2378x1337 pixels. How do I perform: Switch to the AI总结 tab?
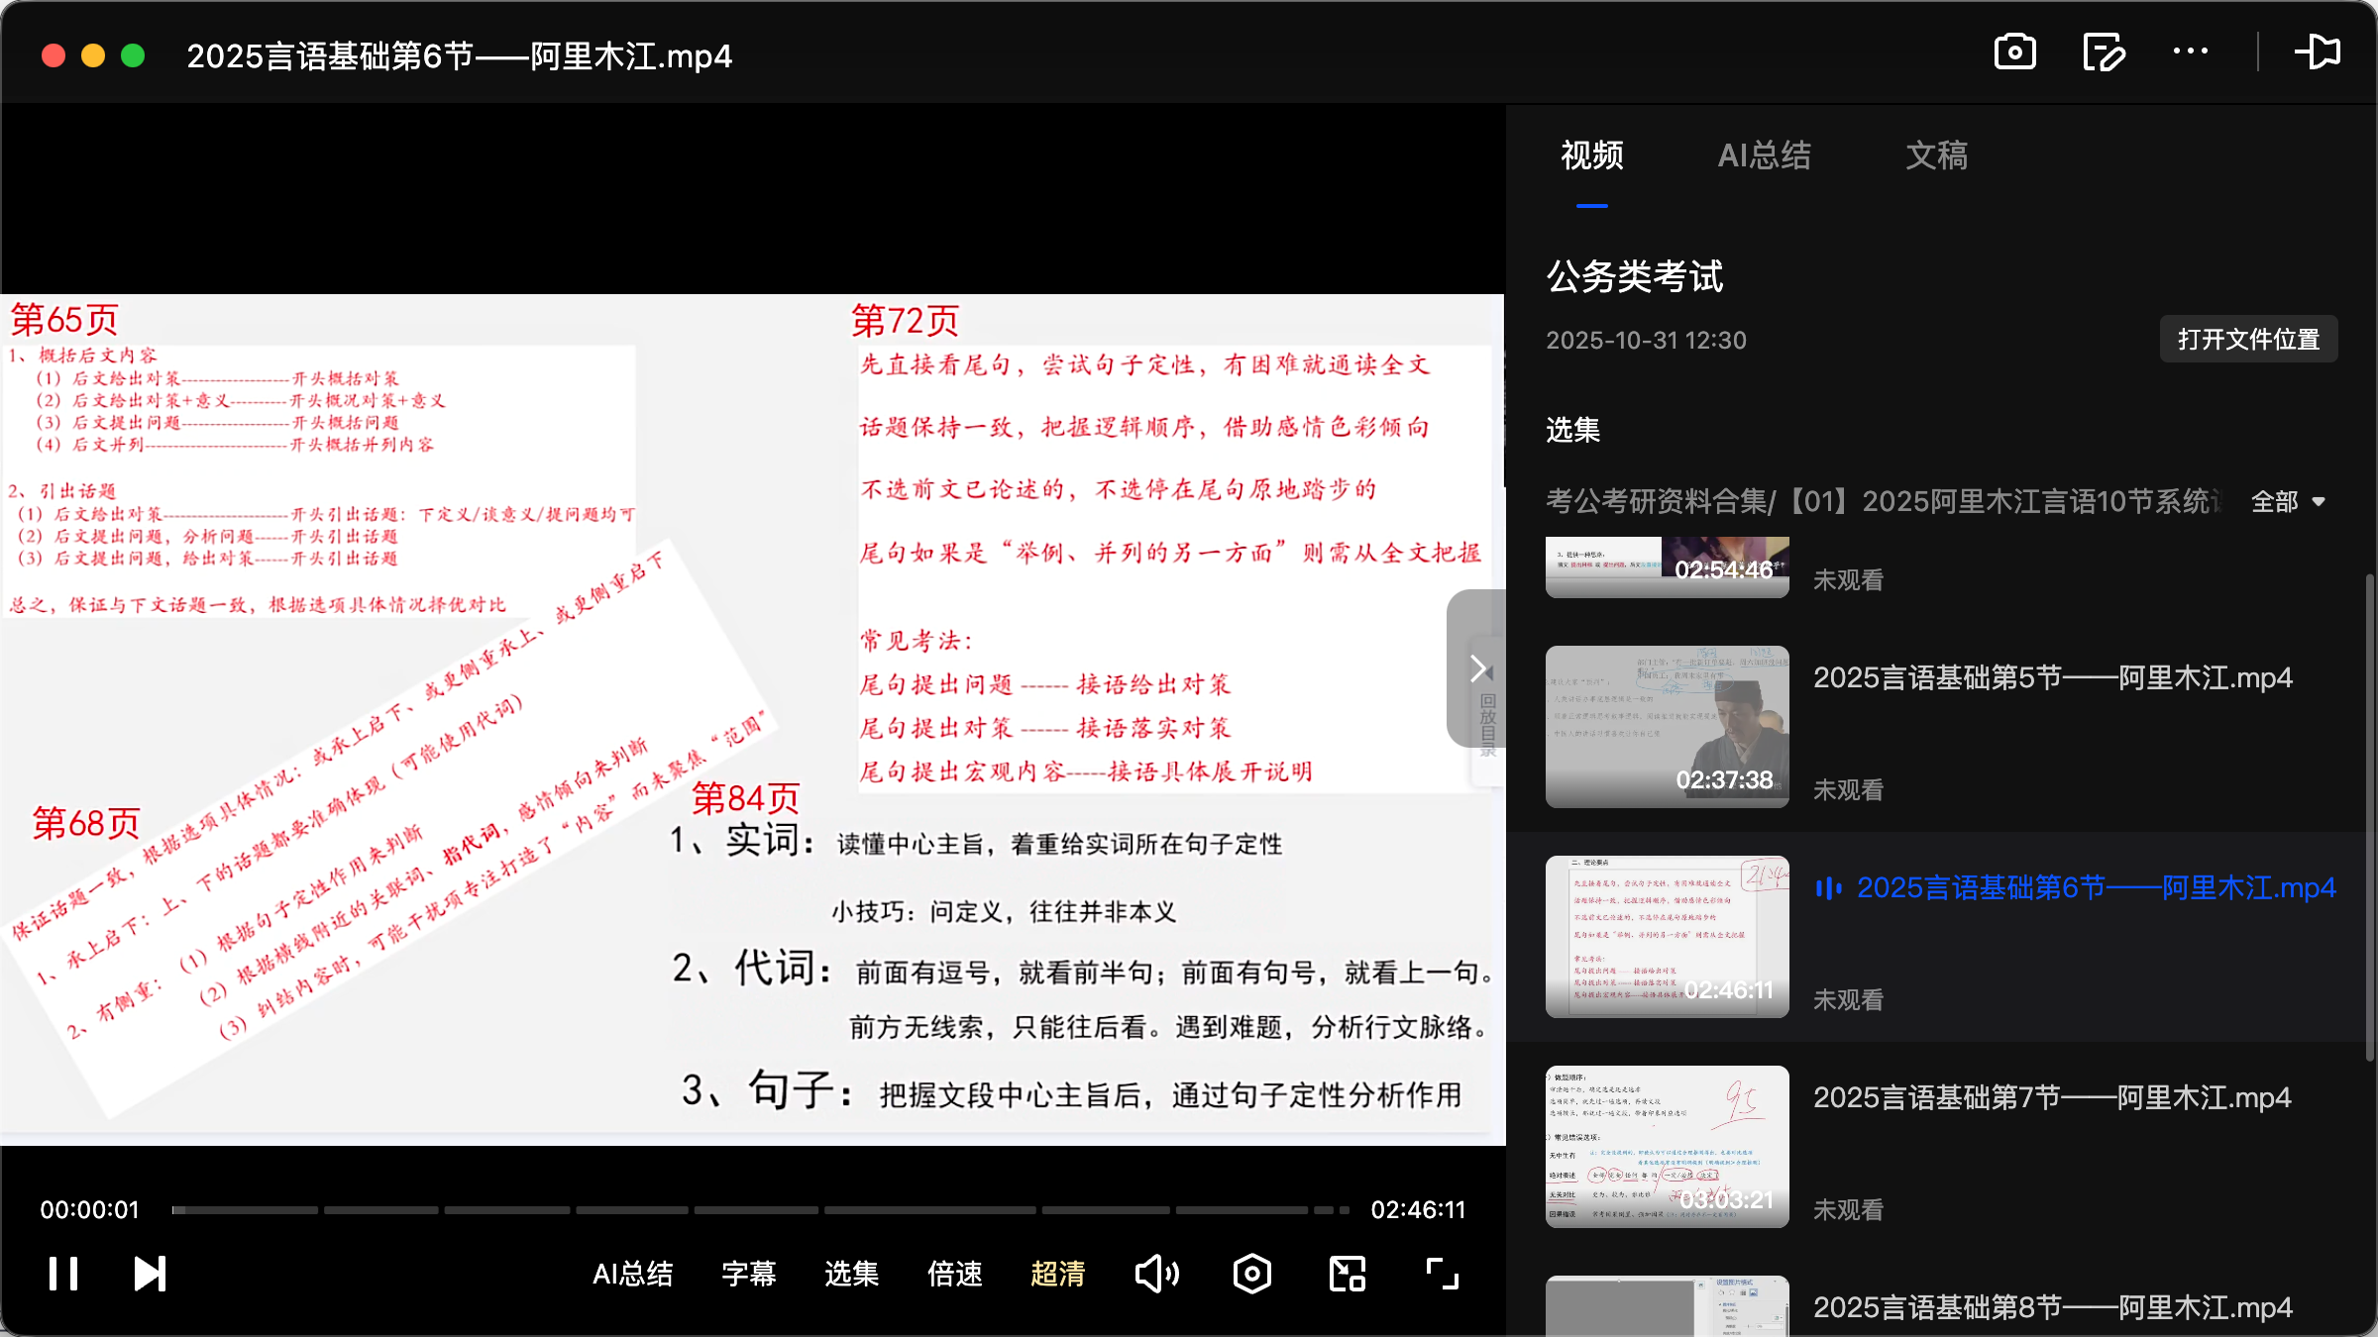tap(1765, 155)
